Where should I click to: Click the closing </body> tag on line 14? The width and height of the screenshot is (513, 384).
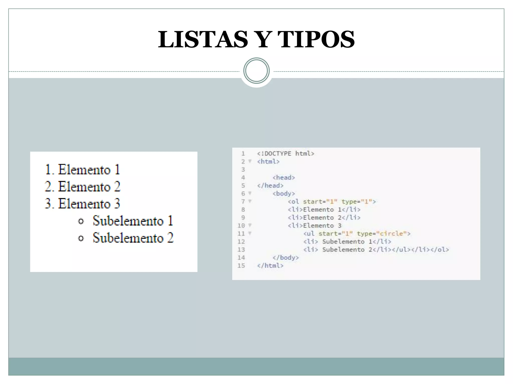[x=286, y=257]
